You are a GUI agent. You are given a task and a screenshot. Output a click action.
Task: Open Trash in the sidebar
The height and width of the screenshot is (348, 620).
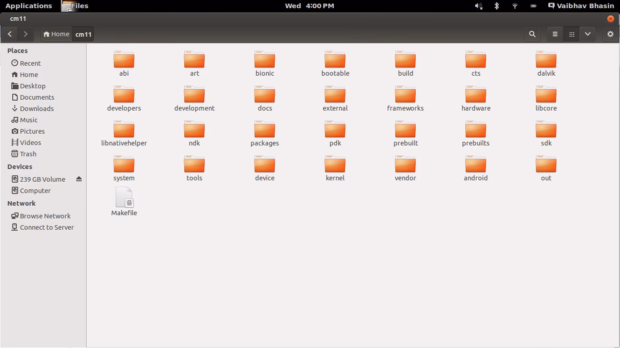pos(28,154)
